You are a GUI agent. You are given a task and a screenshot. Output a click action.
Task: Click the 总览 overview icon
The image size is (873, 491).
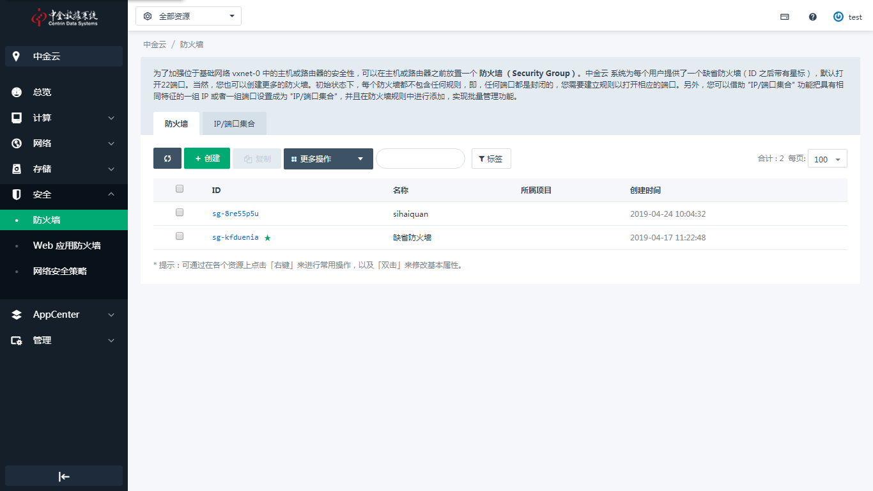pyautogui.click(x=17, y=92)
